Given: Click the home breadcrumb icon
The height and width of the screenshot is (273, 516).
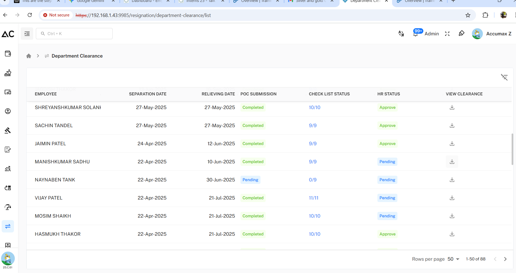Looking at the screenshot, I should (29, 56).
